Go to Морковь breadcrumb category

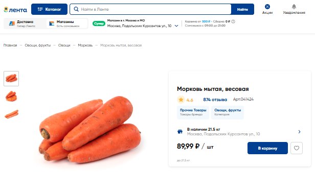[85, 45]
